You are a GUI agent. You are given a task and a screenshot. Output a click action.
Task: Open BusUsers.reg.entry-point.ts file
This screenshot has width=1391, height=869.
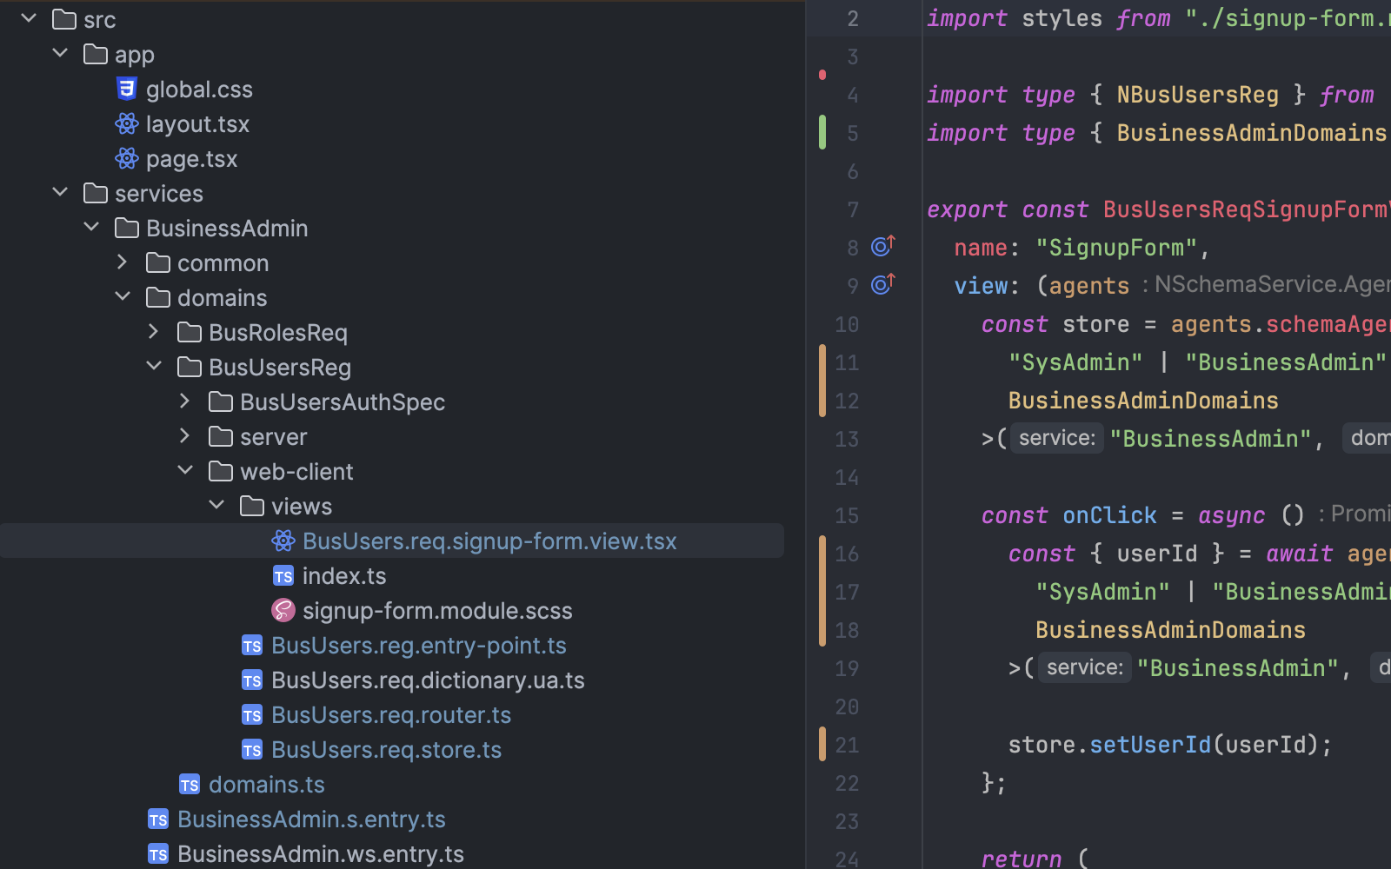[x=419, y=646]
